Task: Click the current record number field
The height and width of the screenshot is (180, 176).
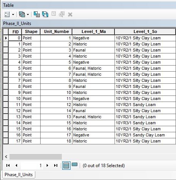Action: pos(32,165)
